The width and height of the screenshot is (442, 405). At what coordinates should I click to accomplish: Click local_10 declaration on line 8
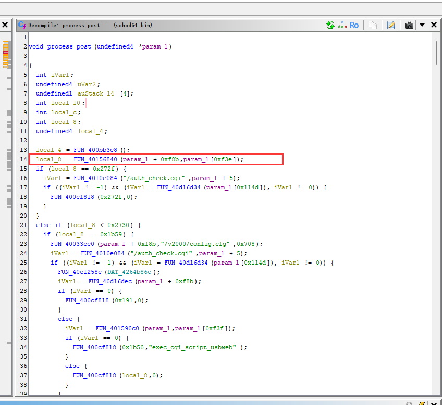click(x=65, y=103)
